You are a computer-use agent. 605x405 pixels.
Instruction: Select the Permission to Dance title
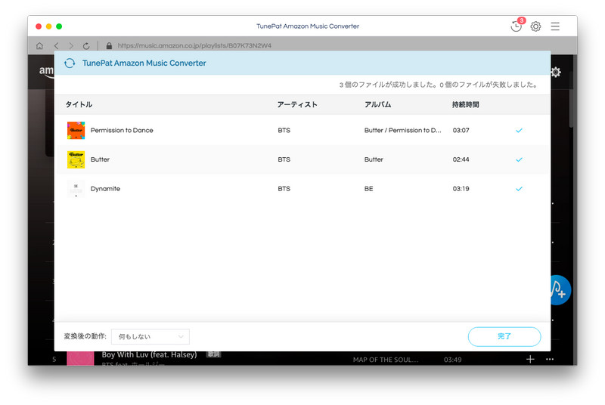coord(122,130)
